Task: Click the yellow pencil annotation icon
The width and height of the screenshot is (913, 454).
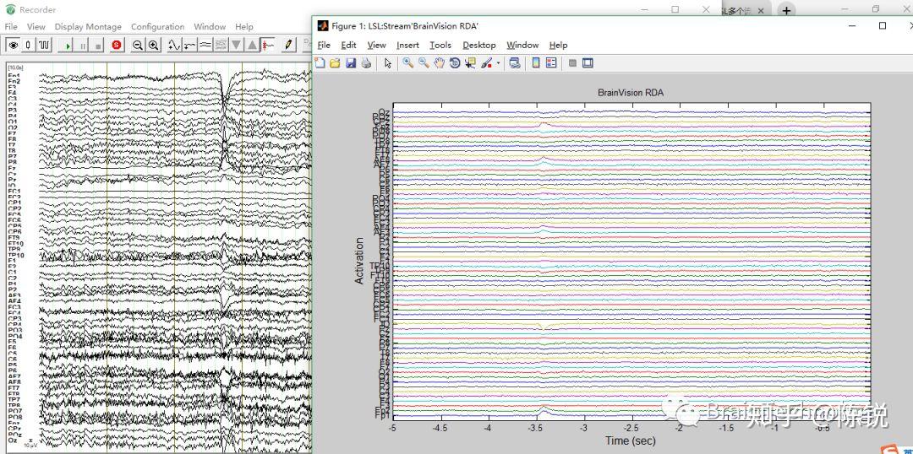Action: pyautogui.click(x=288, y=45)
